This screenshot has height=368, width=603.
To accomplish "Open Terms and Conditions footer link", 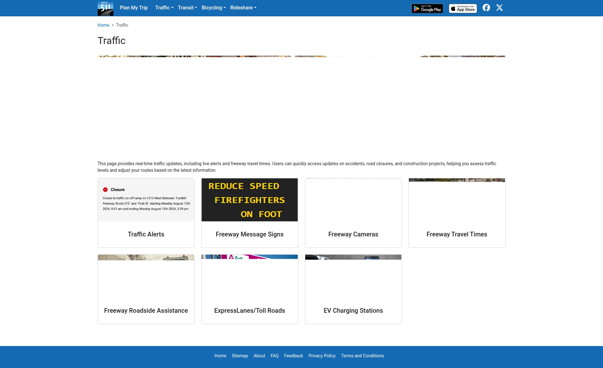I will [362, 356].
